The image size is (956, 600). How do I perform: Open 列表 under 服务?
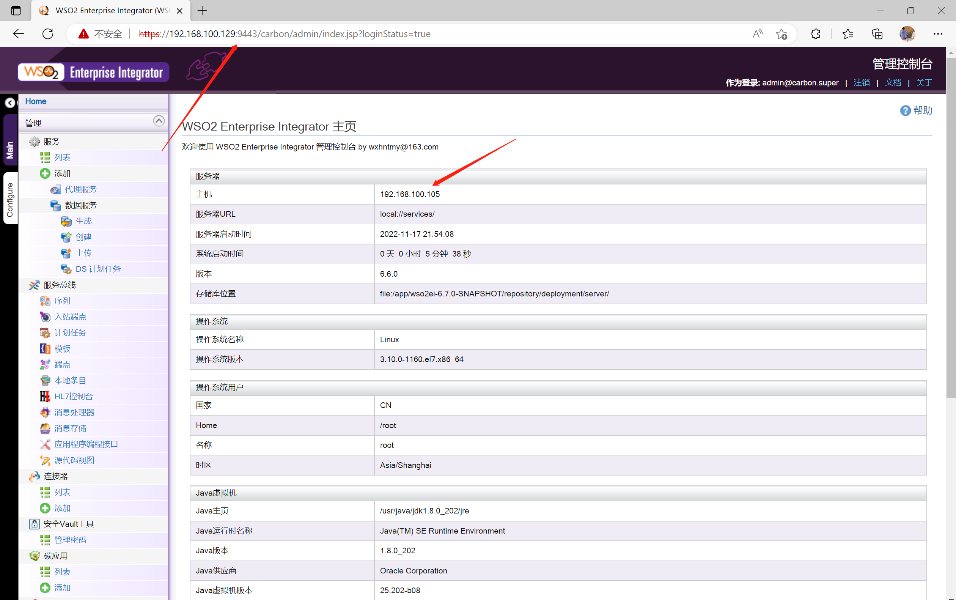coord(62,157)
